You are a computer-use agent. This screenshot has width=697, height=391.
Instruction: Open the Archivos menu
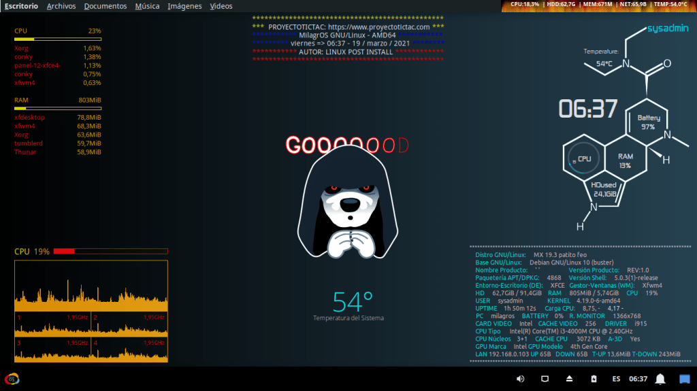tap(61, 6)
